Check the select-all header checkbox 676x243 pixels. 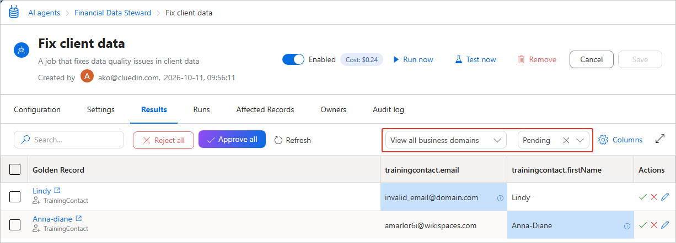tap(15, 169)
